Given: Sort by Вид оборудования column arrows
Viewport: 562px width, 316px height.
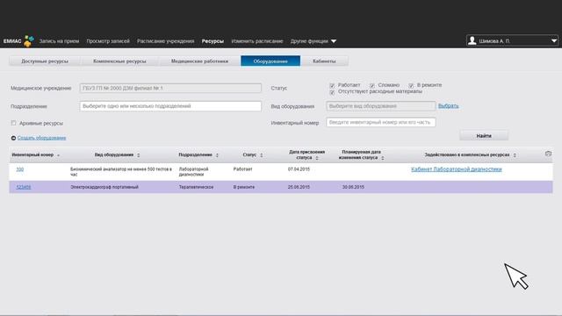Looking at the screenshot, I should (139, 155).
